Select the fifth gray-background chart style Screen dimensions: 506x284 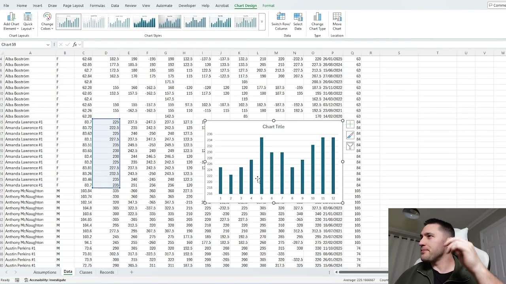click(170, 22)
